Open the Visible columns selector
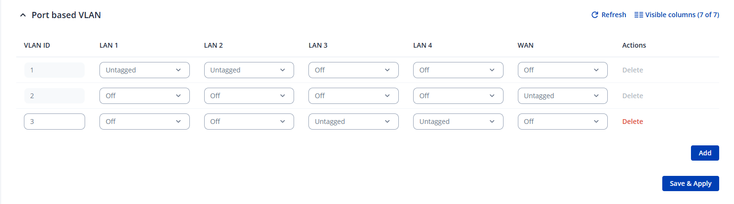Screen dimensions: 734x204 tap(676, 15)
